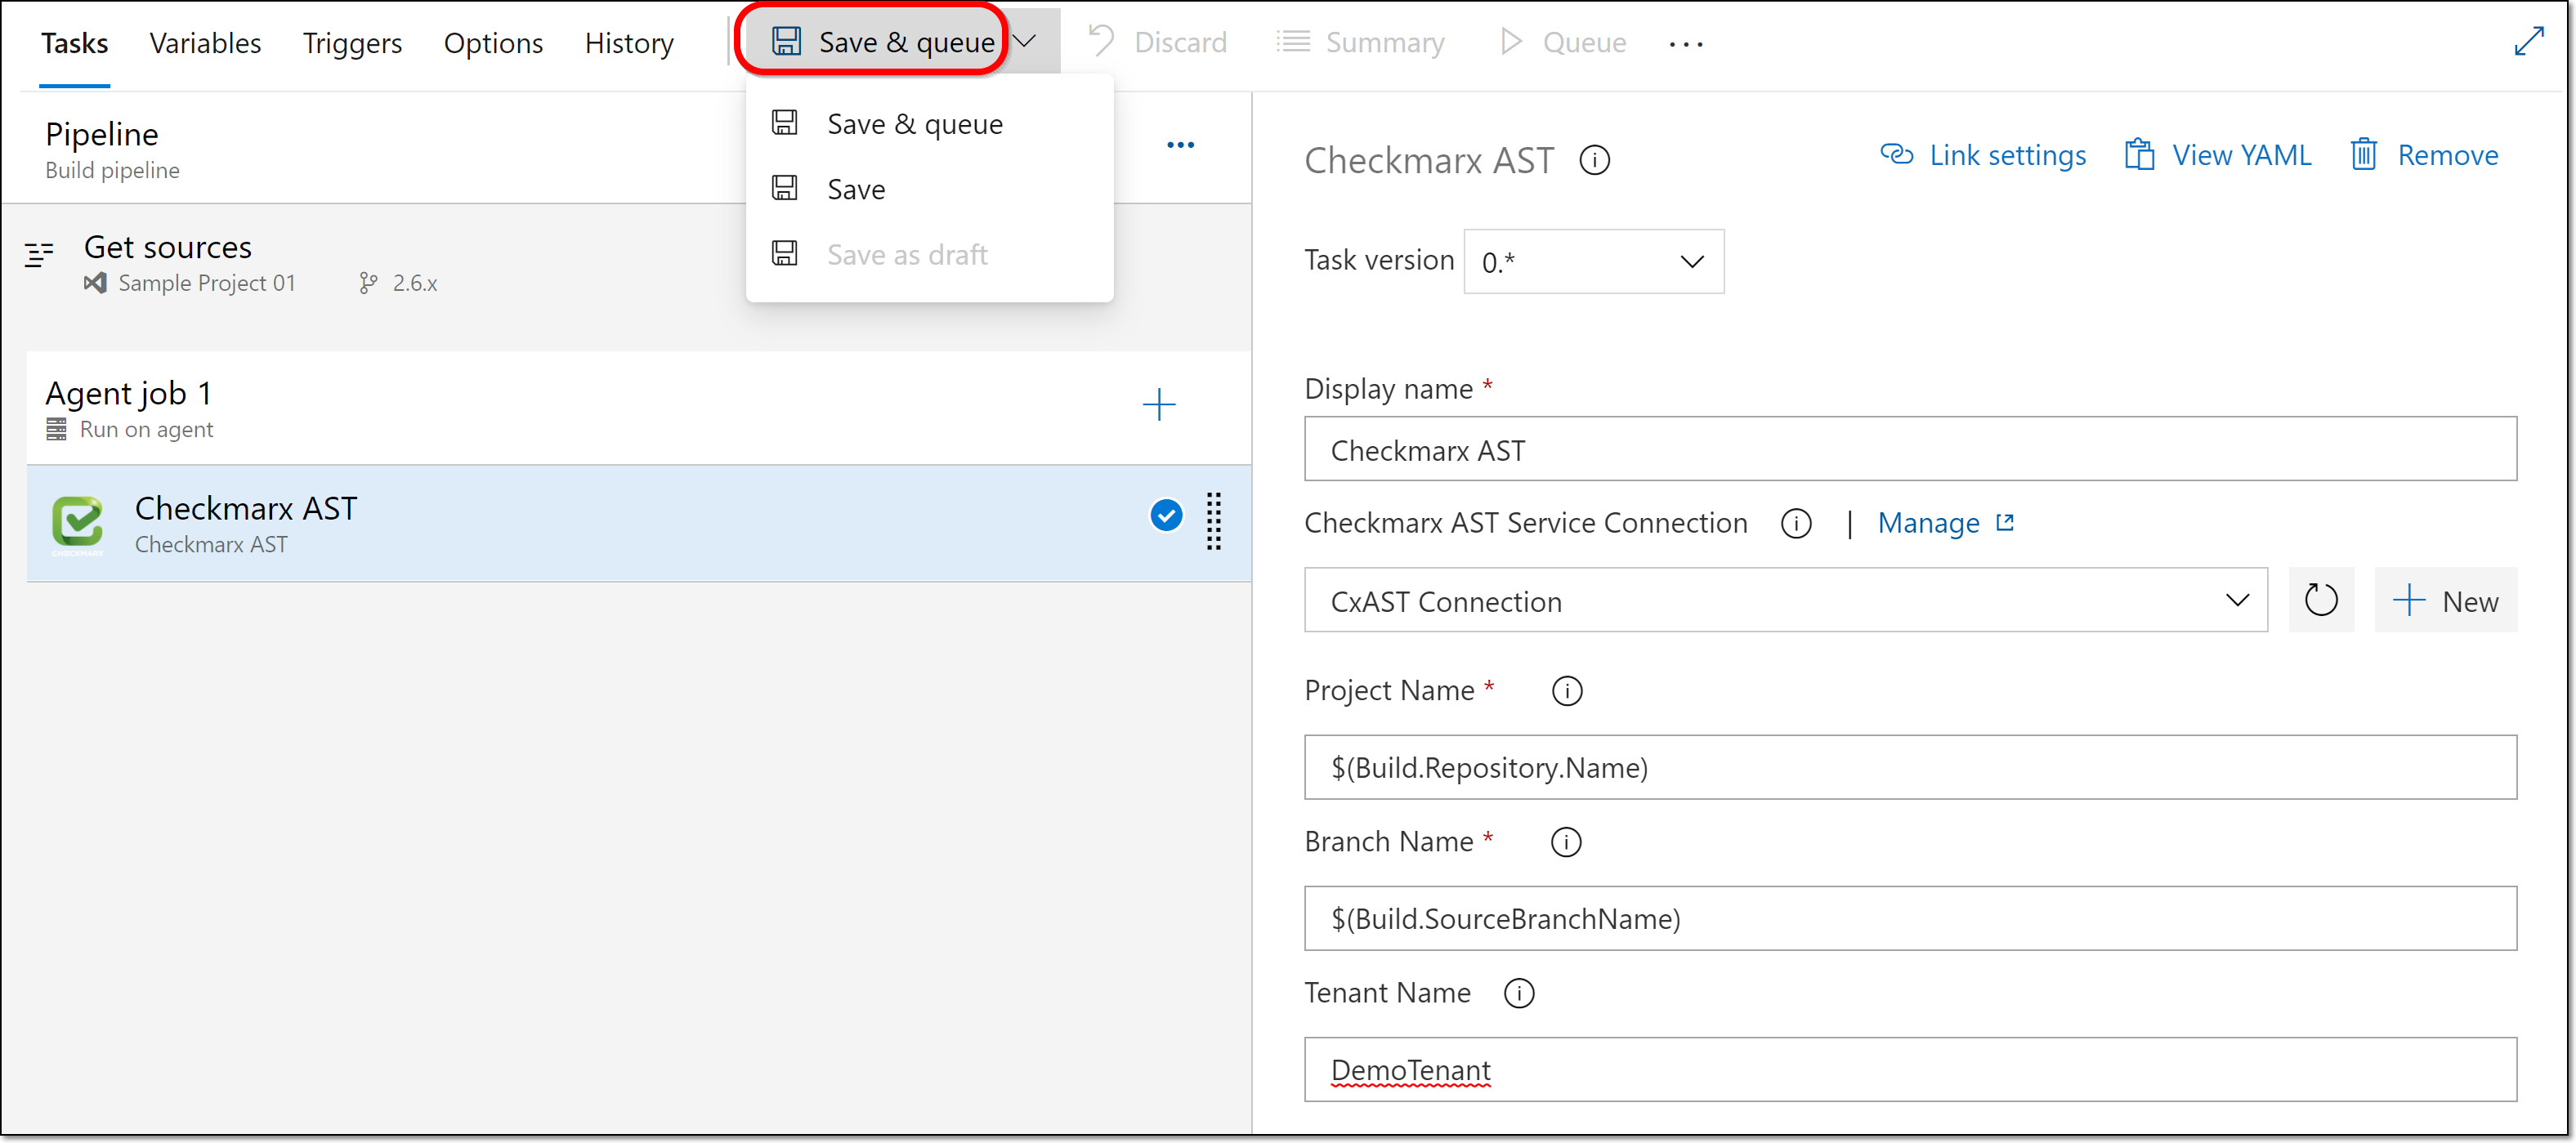
Task: Click the Display name input field
Action: click(x=1910, y=449)
